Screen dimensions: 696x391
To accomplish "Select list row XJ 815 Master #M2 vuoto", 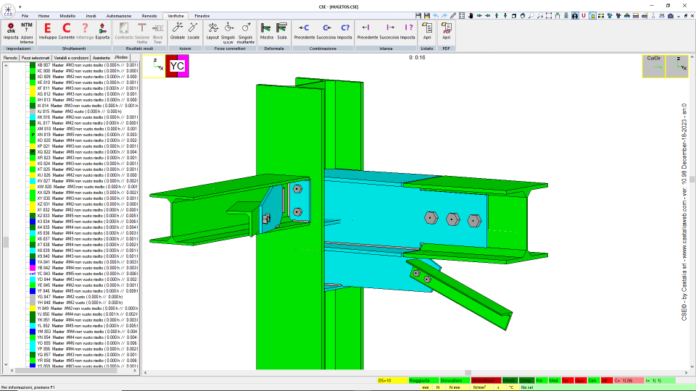I will point(79,112).
